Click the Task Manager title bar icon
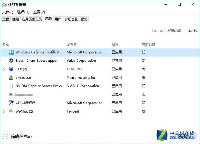The width and height of the screenshot is (200, 144). click(x=4, y=5)
